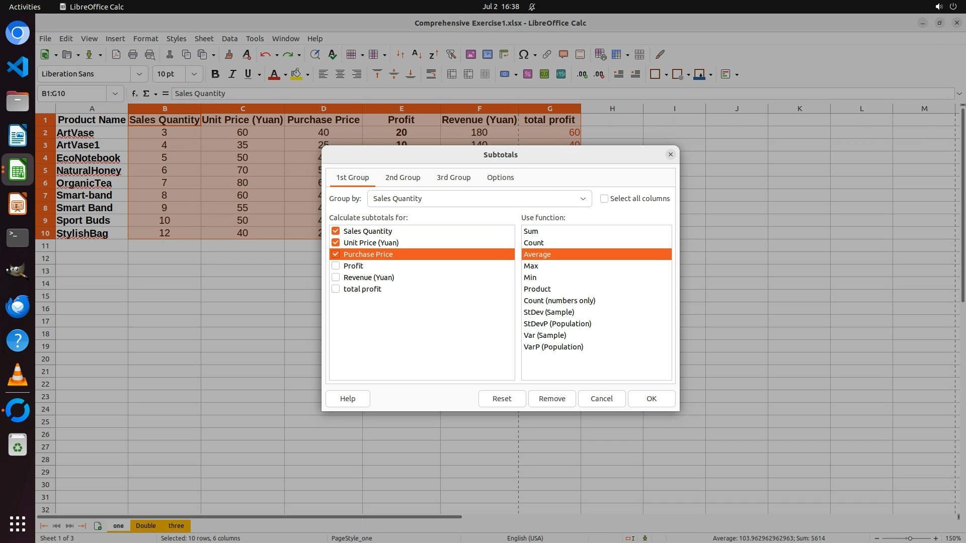Enable the Profit subtotal checkbox

(x=336, y=266)
